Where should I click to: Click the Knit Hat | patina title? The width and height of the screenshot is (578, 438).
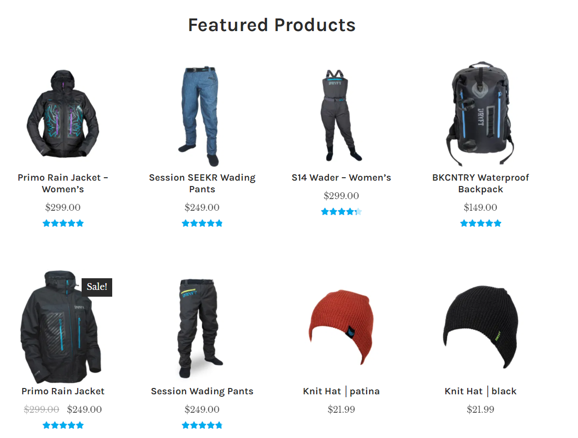pos(341,391)
